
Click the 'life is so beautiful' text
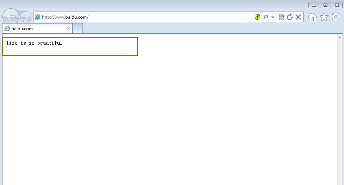(x=34, y=43)
